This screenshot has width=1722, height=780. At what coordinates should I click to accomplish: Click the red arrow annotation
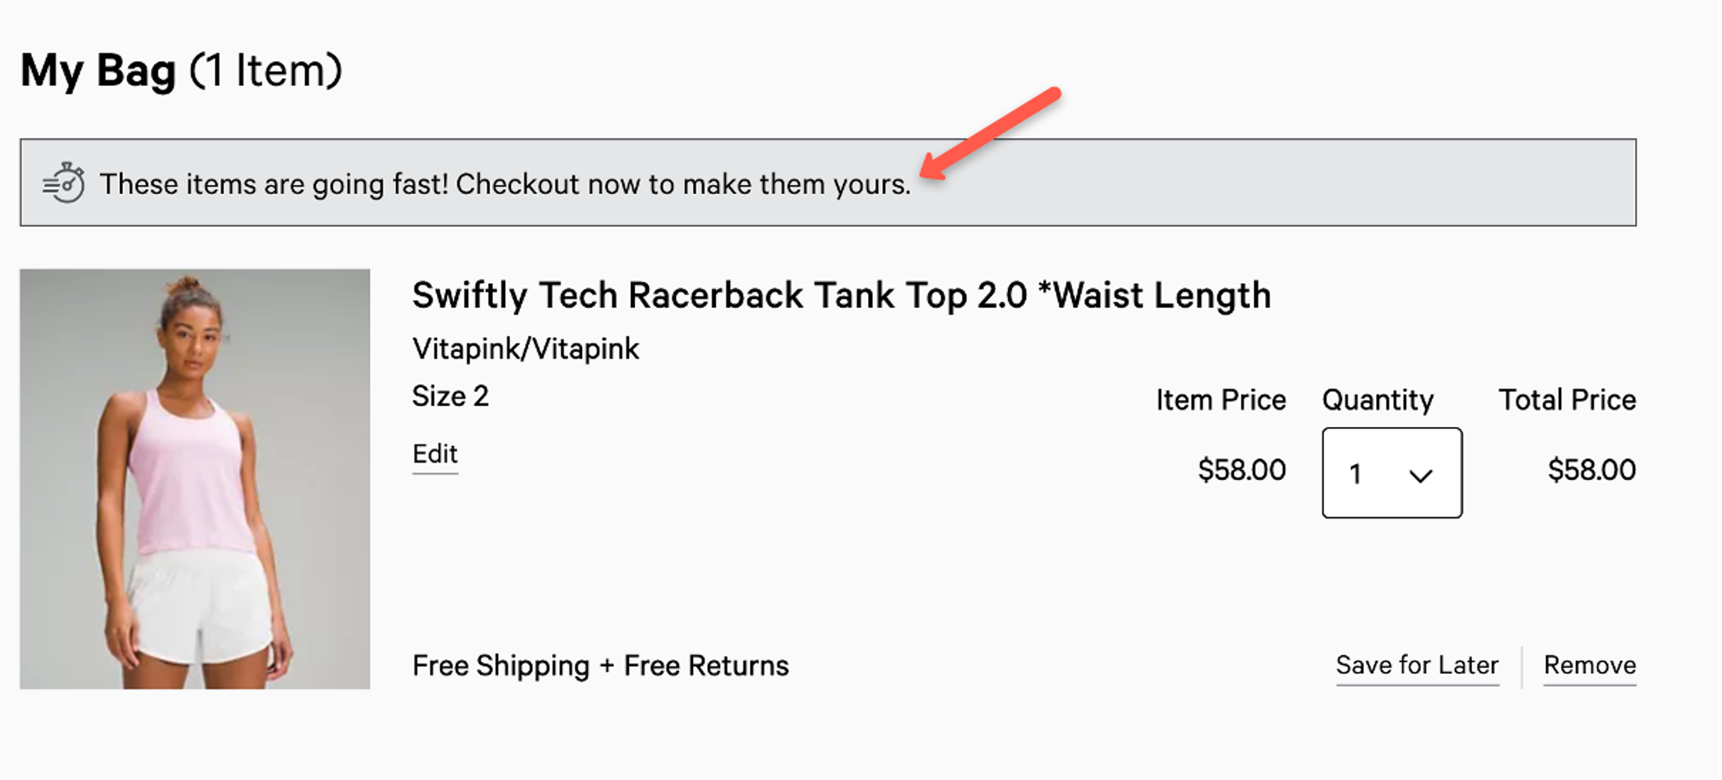coord(990,133)
